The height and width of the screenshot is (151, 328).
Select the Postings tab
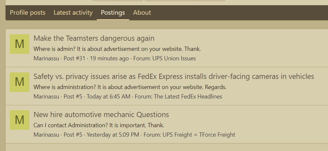click(x=113, y=12)
